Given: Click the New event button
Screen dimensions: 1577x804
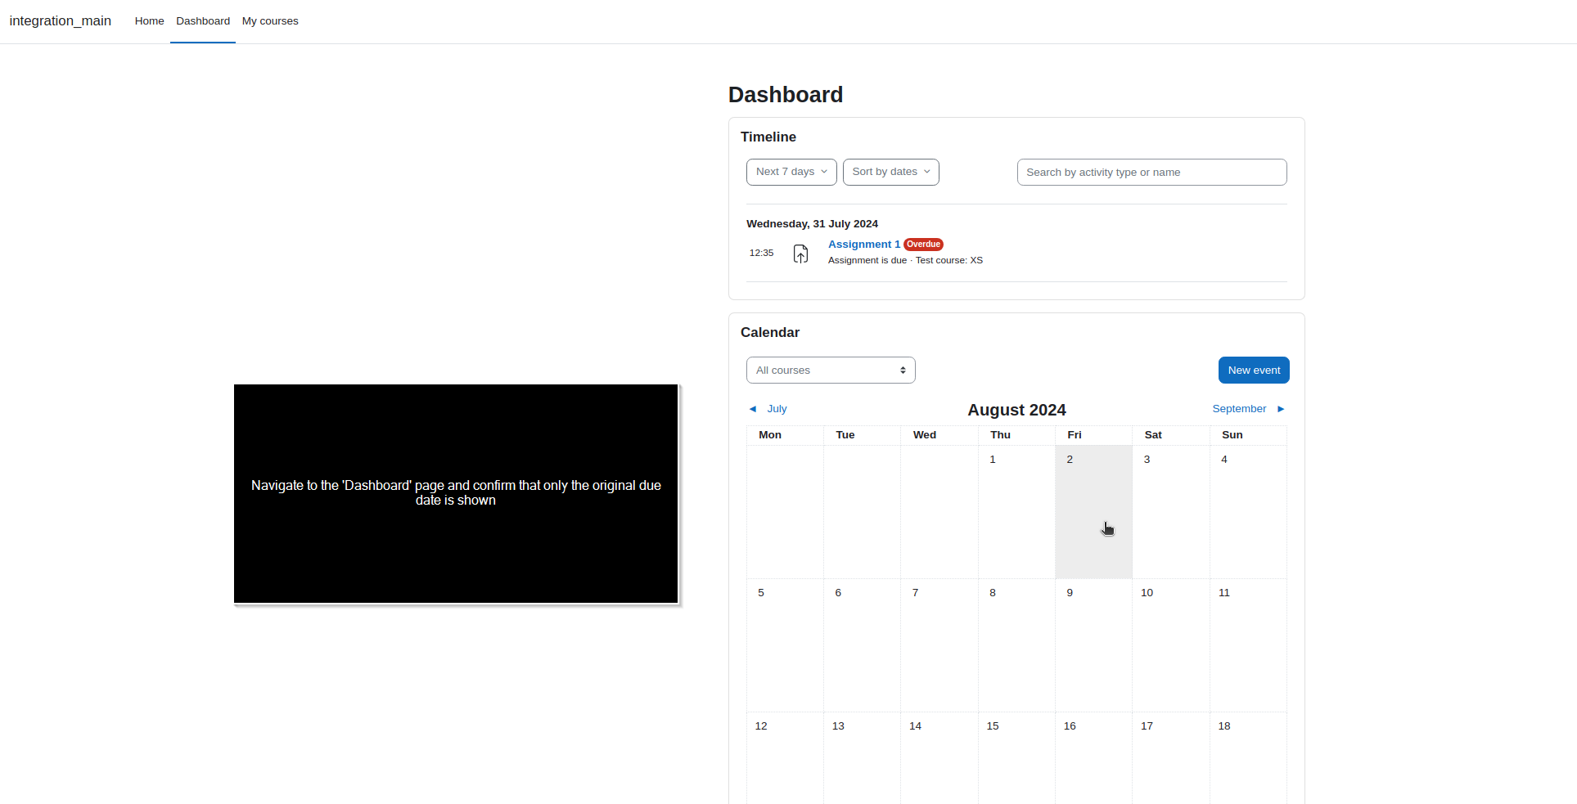Looking at the screenshot, I should point(1254,371).
